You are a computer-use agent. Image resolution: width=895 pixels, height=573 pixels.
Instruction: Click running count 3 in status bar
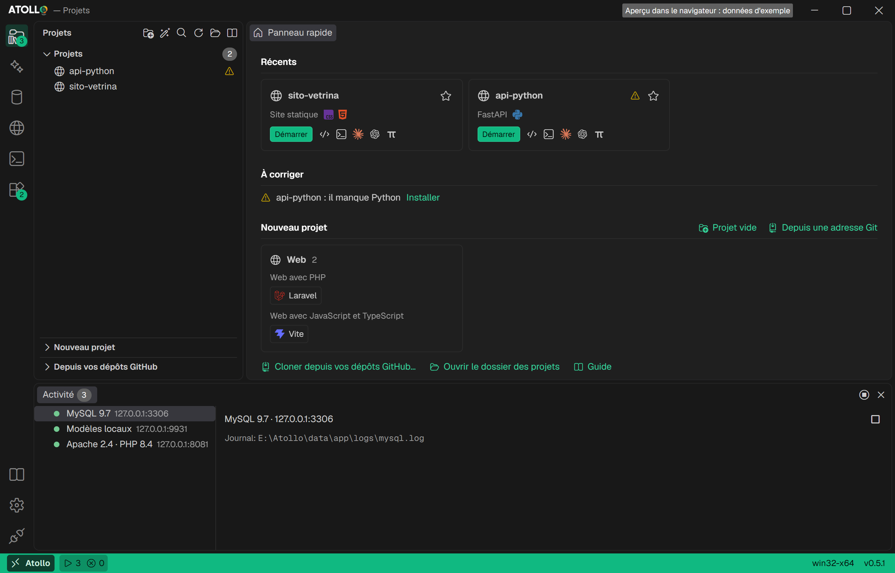(x=73, y=563)
